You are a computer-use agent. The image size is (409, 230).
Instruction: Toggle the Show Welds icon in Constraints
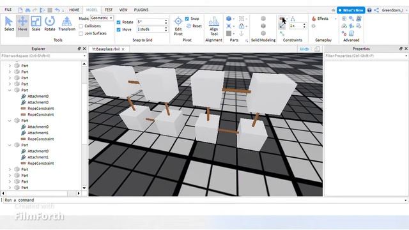[x=282, y=34]
